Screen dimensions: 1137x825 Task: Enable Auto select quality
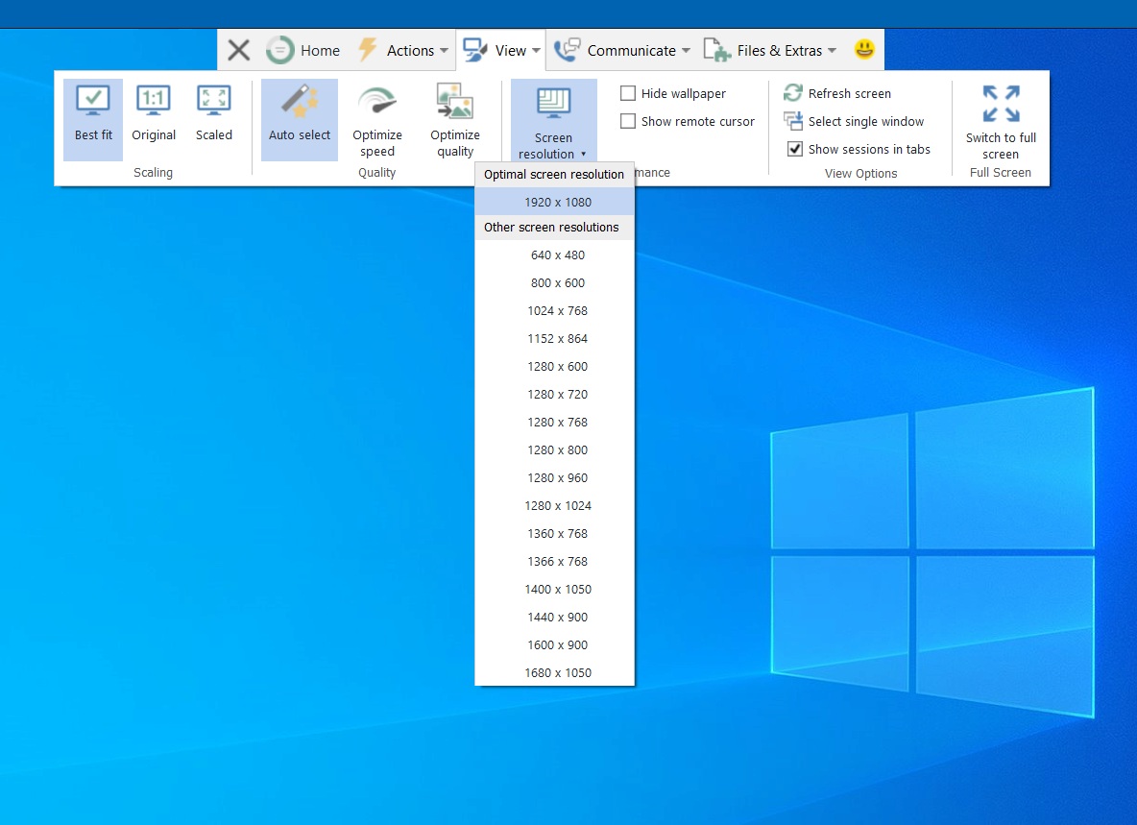(299, 113)
